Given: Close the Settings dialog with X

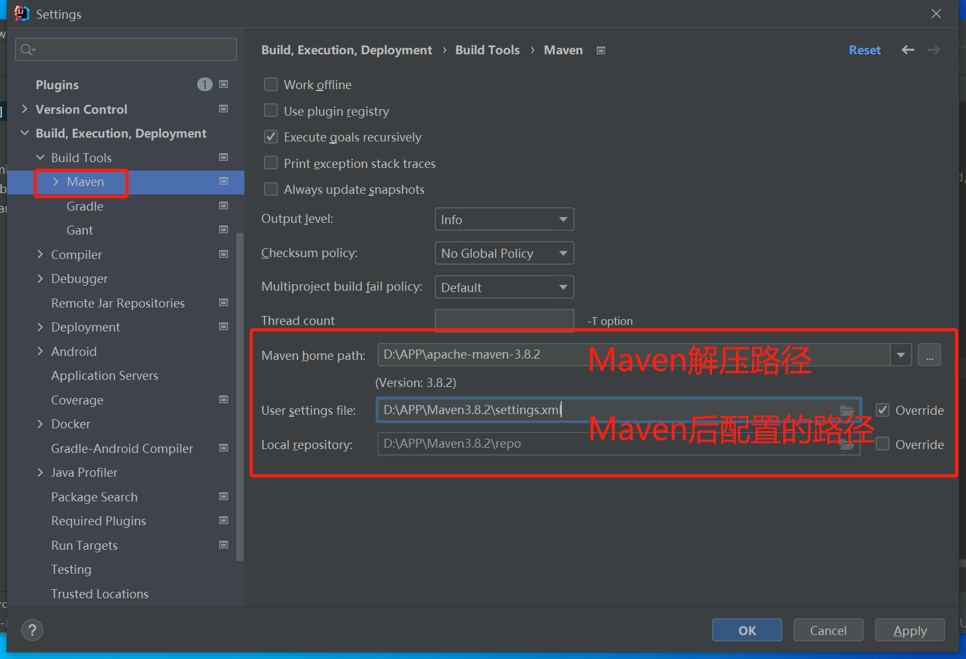Looking at the screenshot, I should [936, 14].
